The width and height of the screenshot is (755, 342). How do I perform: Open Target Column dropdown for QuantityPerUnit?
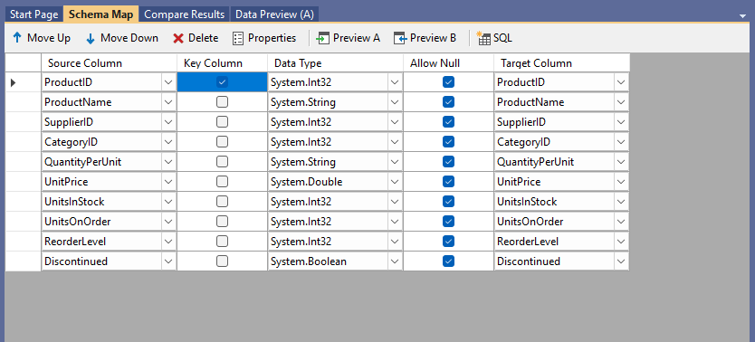click(621, 162)
